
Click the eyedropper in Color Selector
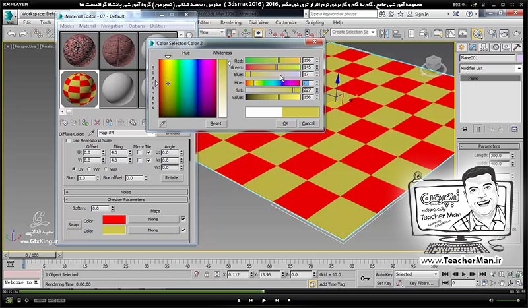point(162,123)
